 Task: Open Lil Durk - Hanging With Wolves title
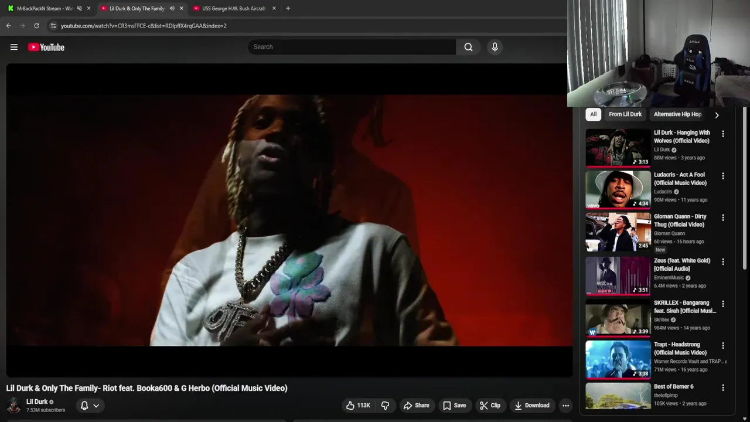(682, 137)
